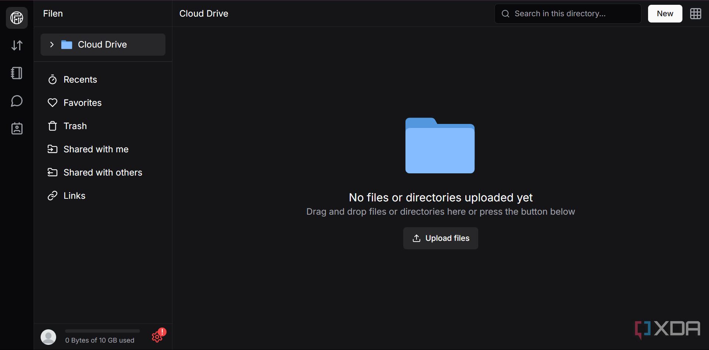Open Shared with others

click(x=103, y=173)
